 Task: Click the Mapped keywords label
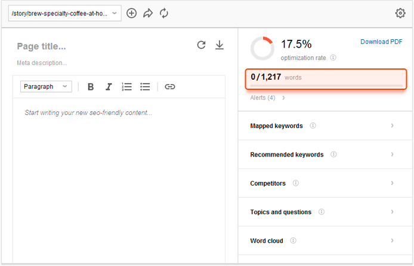276,126
